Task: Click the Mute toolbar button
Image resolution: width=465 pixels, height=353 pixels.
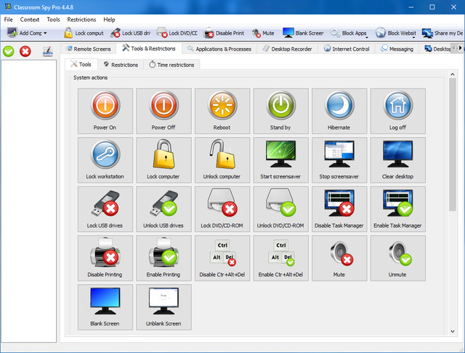Action: pyautogui.click(x=263, y=33)
